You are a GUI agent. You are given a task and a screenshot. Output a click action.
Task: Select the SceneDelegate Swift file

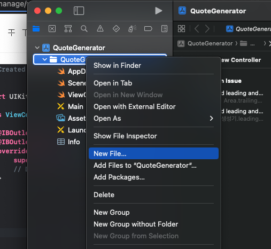click(71, 83)
